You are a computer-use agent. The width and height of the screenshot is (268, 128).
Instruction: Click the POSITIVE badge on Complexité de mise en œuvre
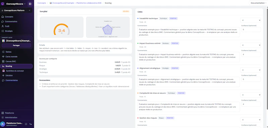pyautogui.click(x=181, y=93)
